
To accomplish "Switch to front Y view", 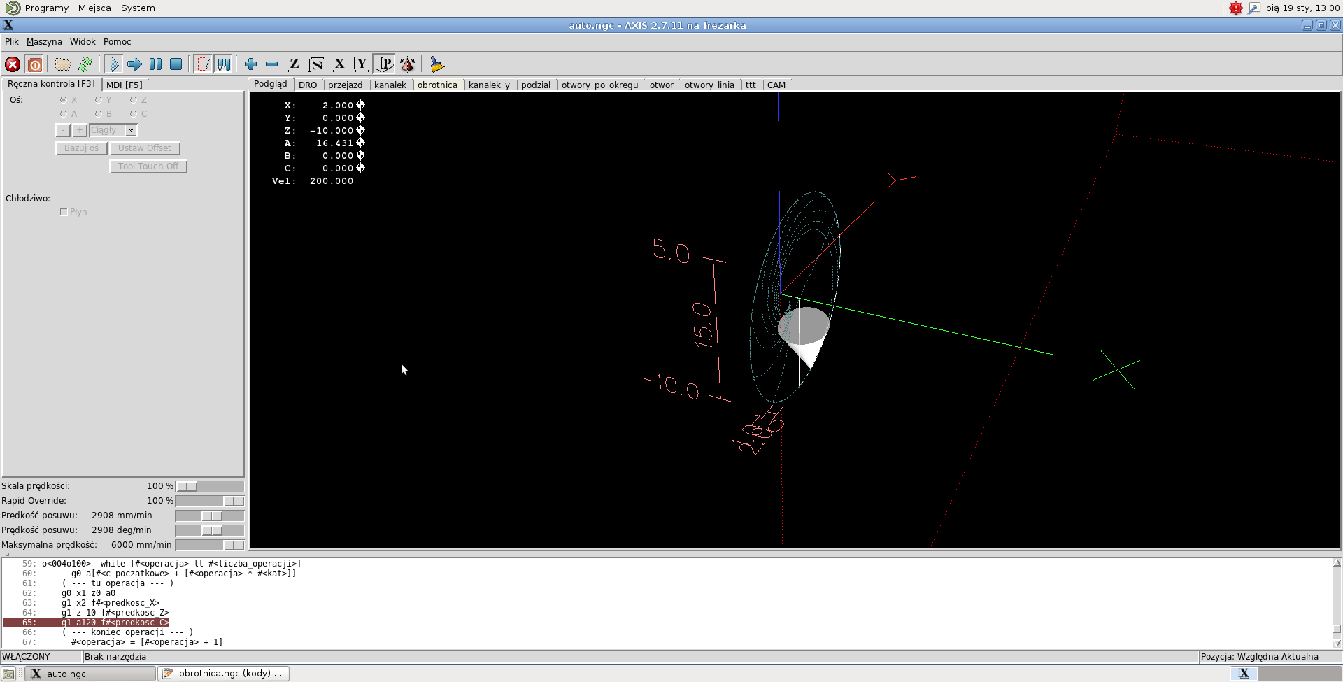I will click(x=361, y=64).
